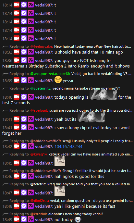Click the @weaponizedautism48 reply username
The image size is (134, 223).
coord(50,74)
